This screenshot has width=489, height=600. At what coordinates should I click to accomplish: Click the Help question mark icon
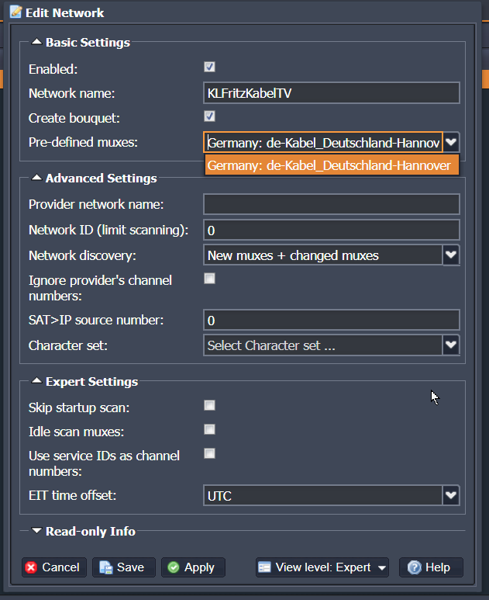pyautogui.click(x=415, y=567)
